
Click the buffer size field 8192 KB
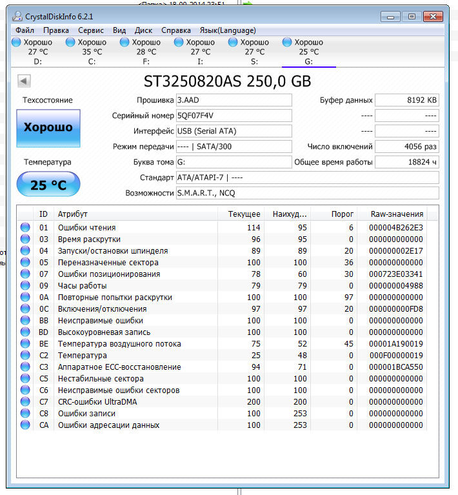coord(407,100)
